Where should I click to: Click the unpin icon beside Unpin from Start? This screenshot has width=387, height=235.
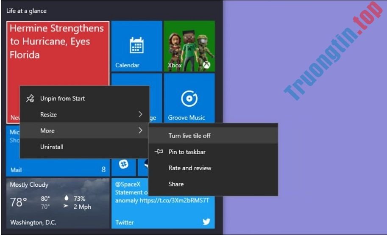(x=30, y=98)
